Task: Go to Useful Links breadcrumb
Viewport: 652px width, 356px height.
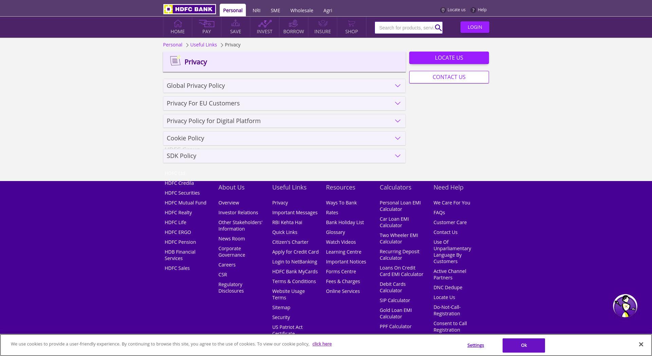Action: click(203, 45)
